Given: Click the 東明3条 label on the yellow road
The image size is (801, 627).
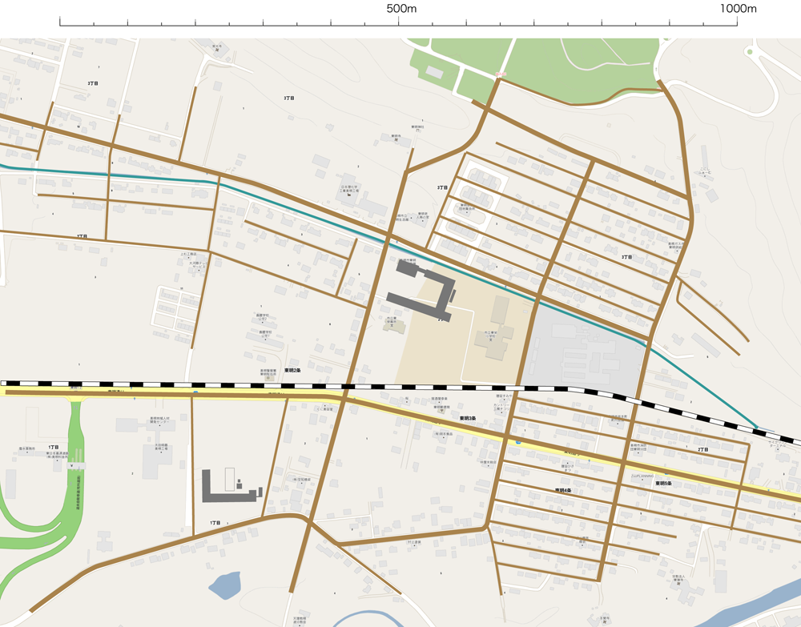Looking at the screenshot, I should (x=467, y=418).
